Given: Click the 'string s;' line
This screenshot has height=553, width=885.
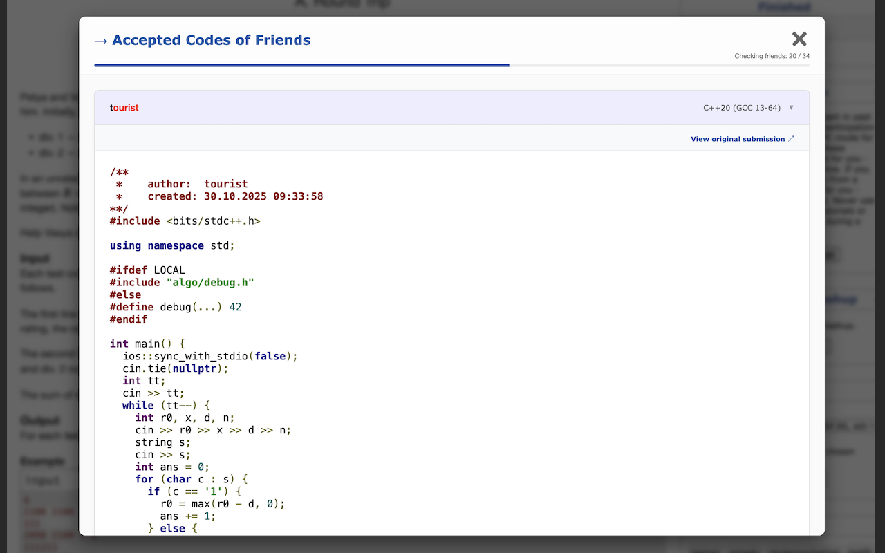Looking at the screenshot, I should (x=162, y=442).
